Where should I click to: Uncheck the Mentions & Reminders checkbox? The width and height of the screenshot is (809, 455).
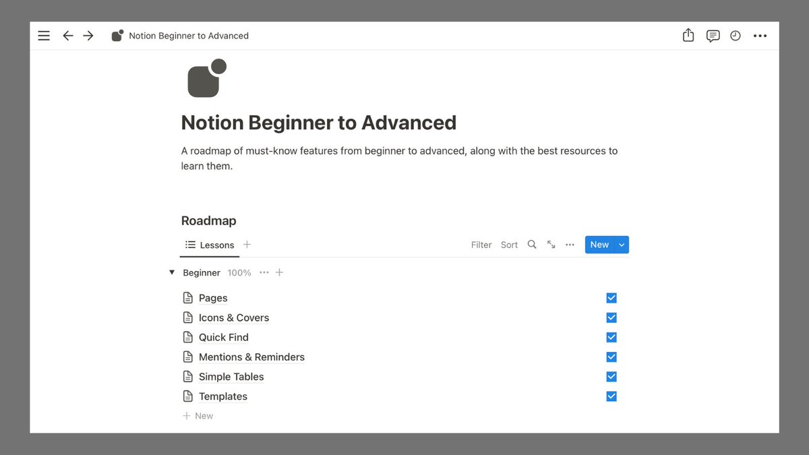coord(611,357)
